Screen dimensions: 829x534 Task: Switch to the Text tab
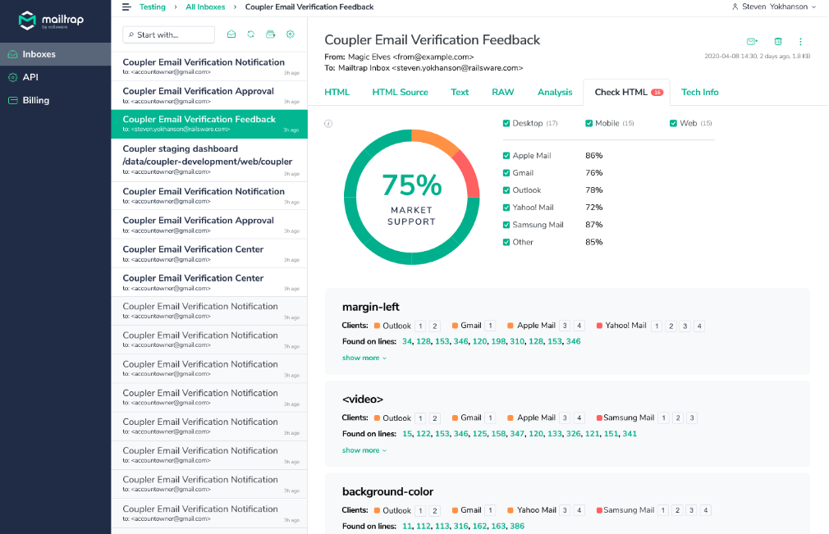click(460, 93)
